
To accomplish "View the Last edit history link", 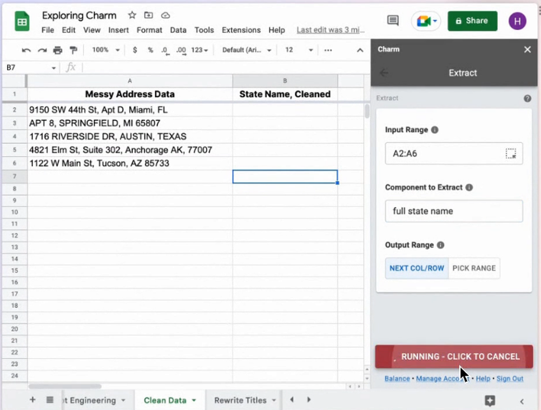I will [331, 30].
